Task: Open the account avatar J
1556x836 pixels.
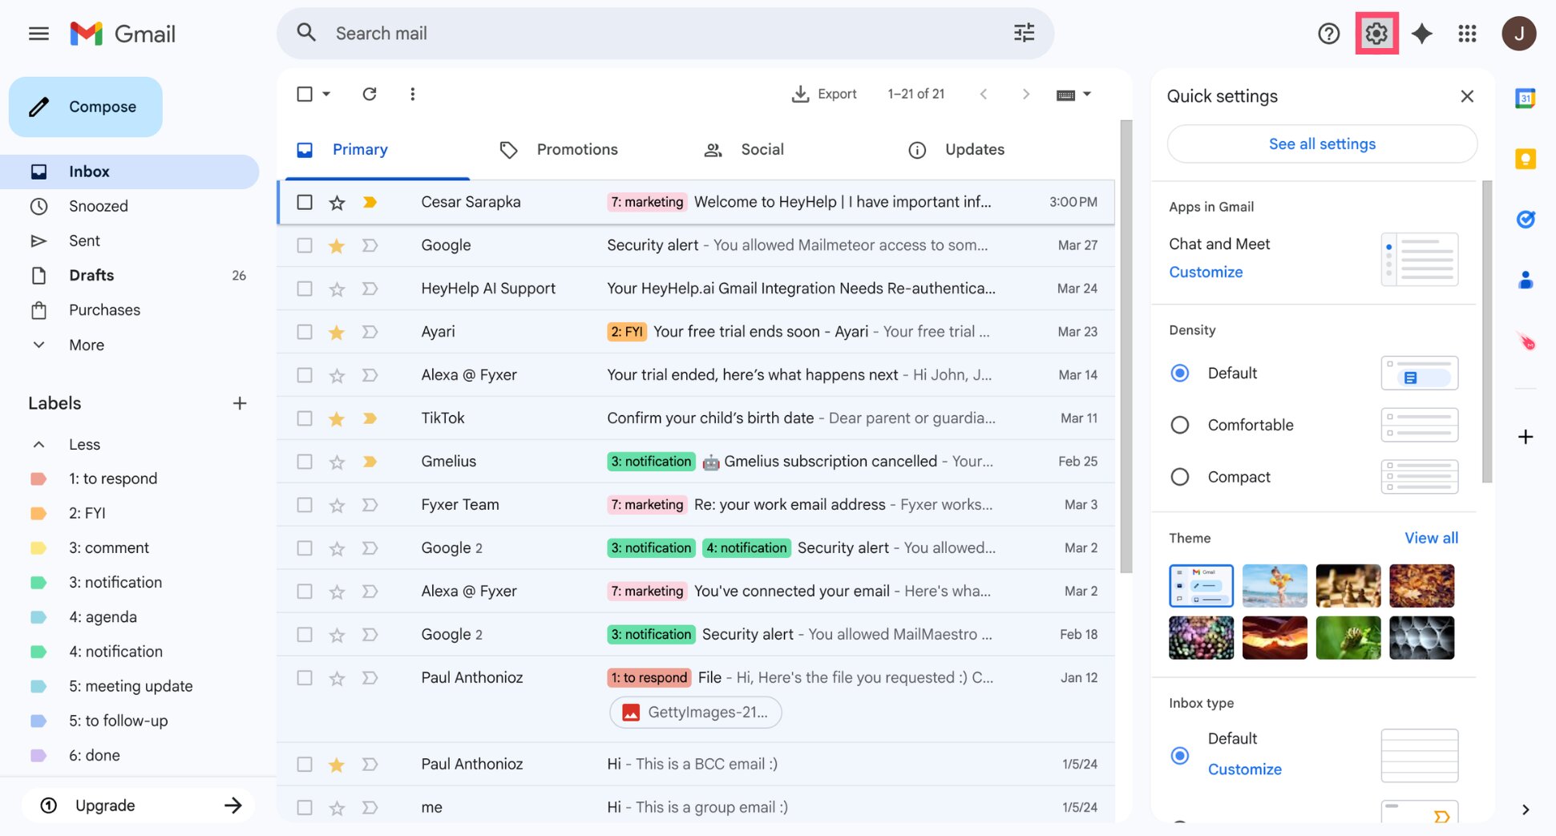Action: (1518, 34)
